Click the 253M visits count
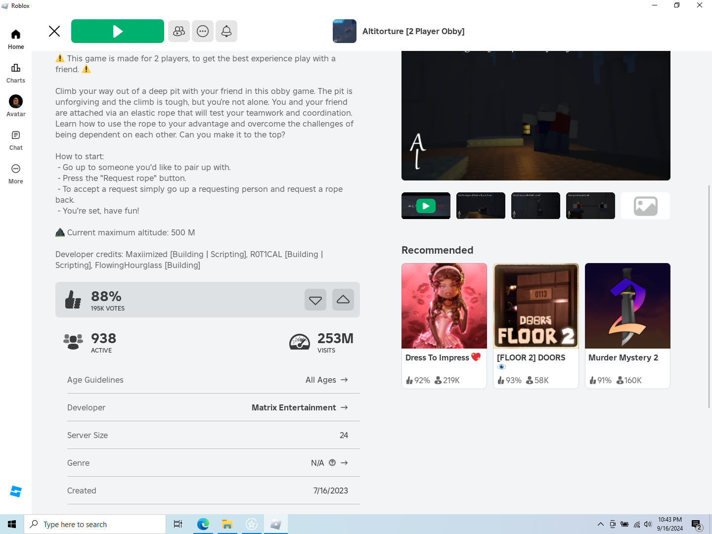Image resolution: width=712 pixels, height=534 pixels. click(x=335, y=338)
